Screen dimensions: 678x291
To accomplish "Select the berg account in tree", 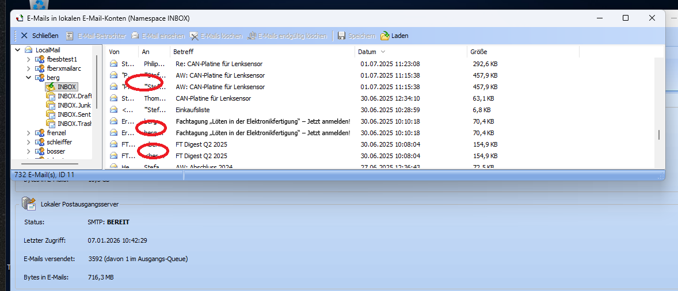I will point(53,78).
